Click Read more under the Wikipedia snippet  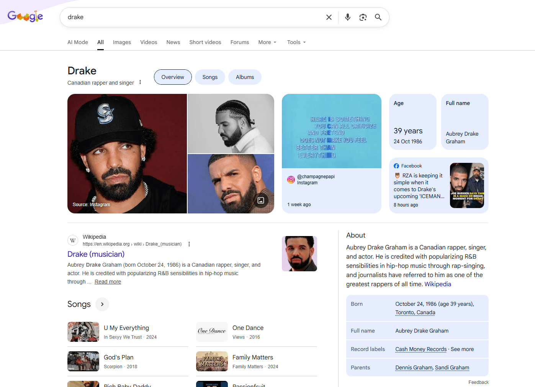click(x=108, y=282)
